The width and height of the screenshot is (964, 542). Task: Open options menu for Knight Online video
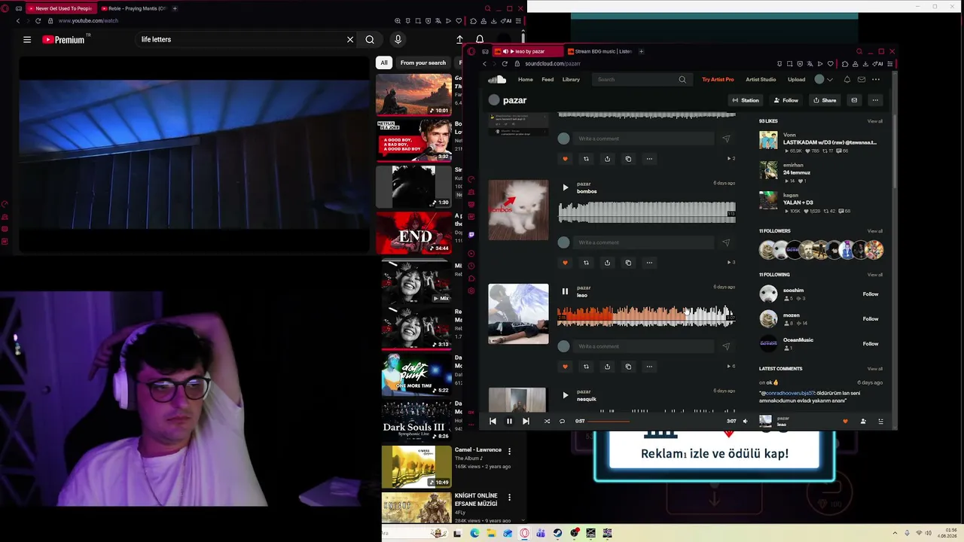point(509,498)
